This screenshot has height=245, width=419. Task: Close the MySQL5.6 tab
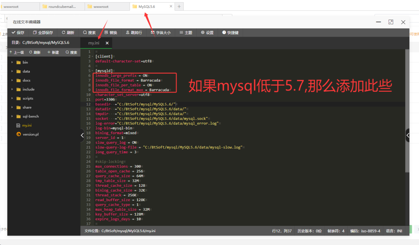(171, 6)
